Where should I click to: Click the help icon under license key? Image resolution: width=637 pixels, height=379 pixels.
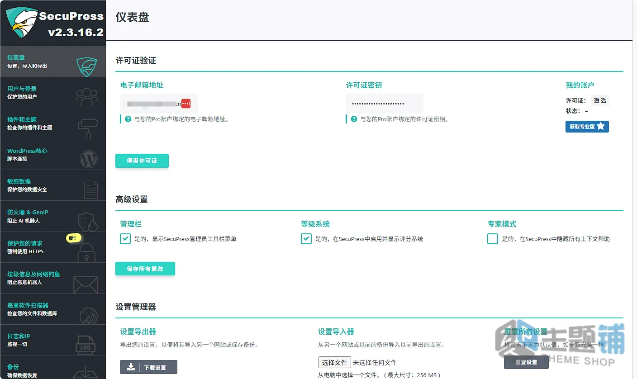tap(354, 119)
